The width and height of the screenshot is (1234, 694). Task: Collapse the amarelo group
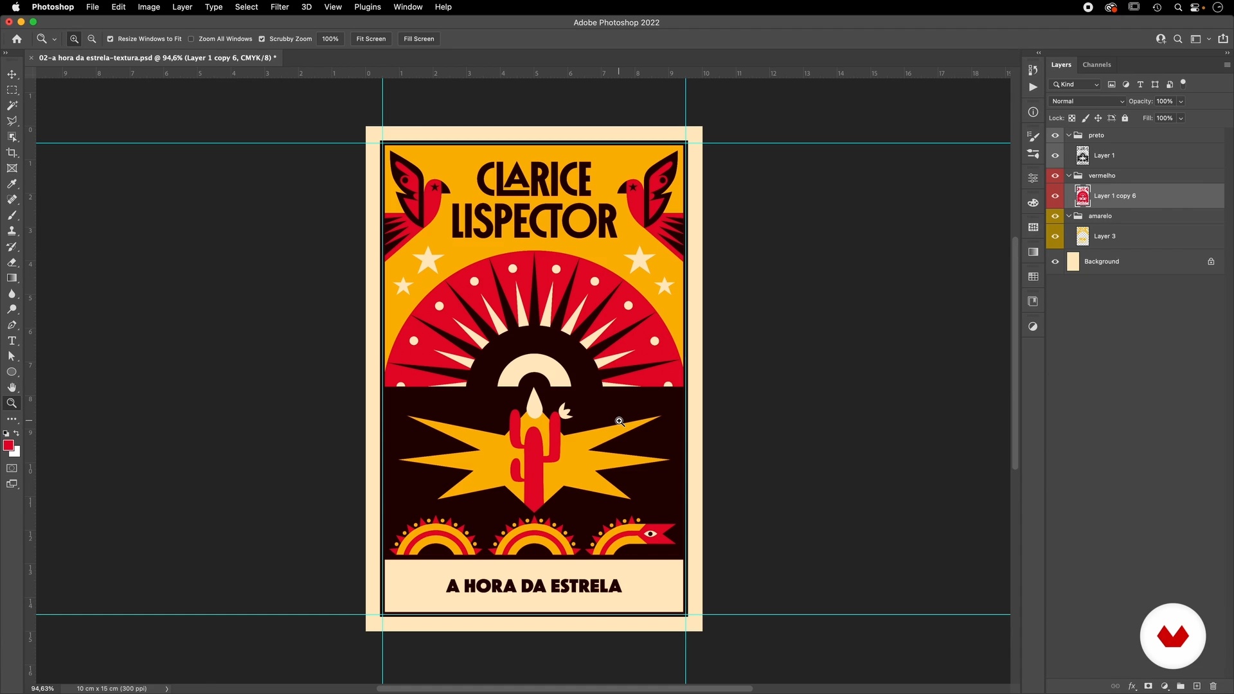pyautogui.click(x=1069, y=216)
